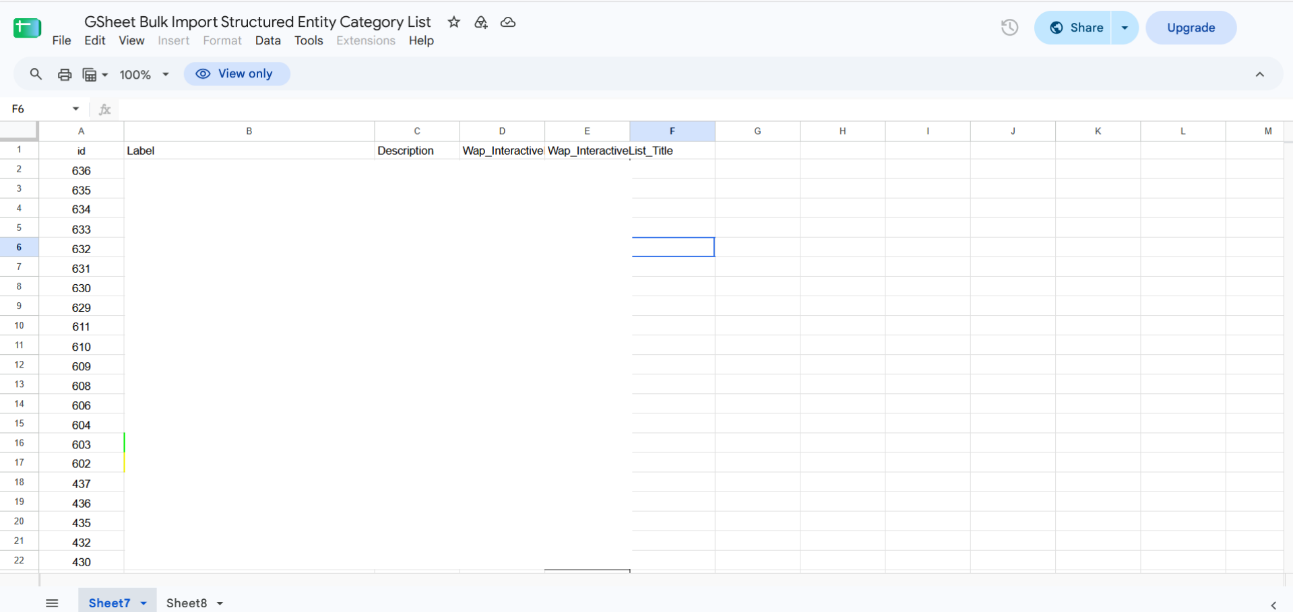Click the search magnifier in toolbar
The width and height of the screenshot is (1293, 612).
click(x=36, y=74)
